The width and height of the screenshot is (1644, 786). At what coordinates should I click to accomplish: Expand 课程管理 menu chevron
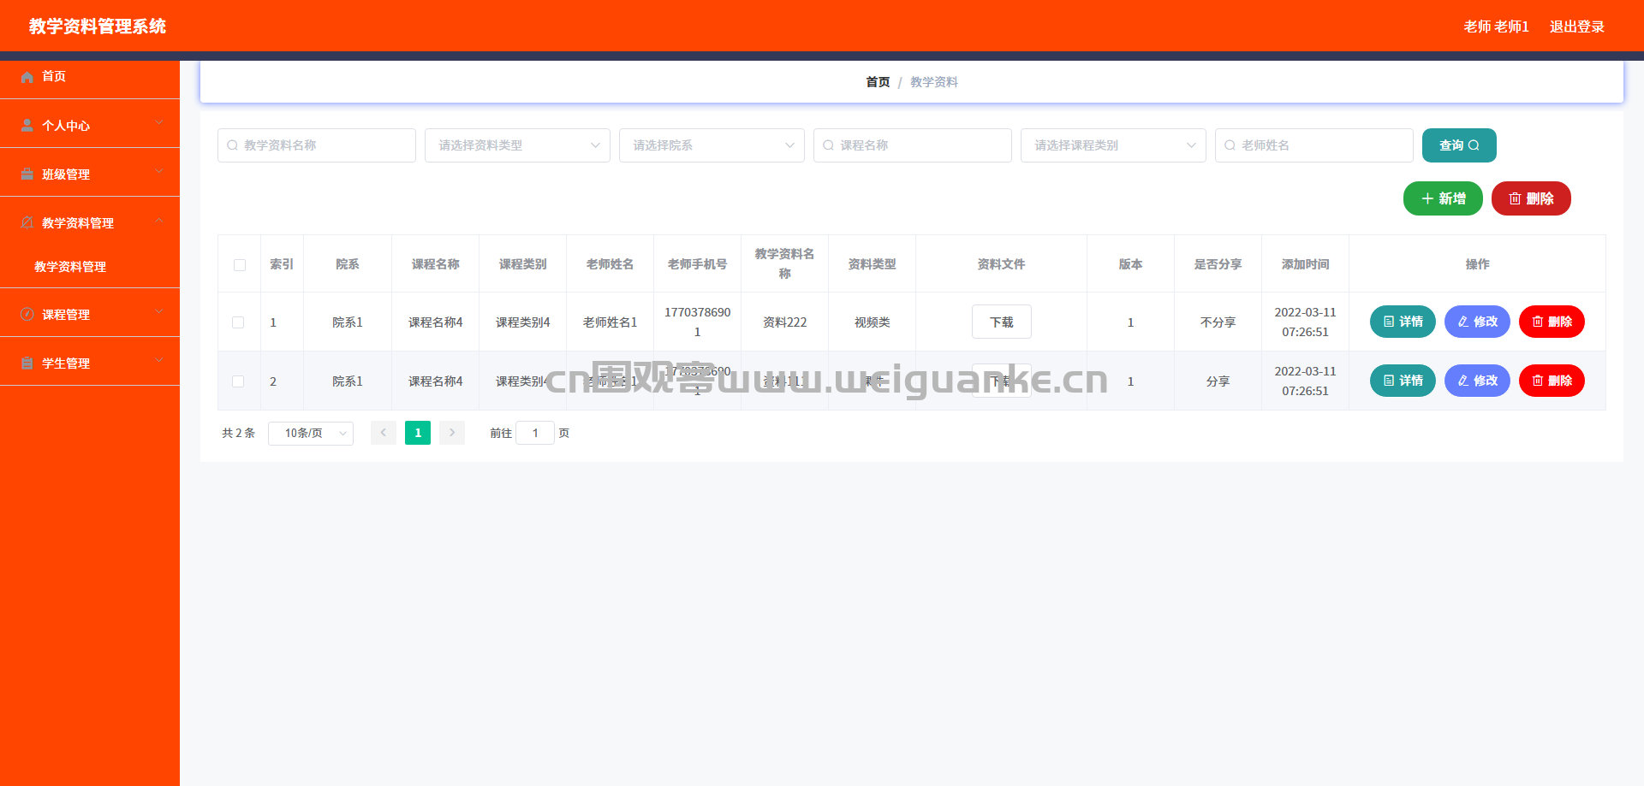point(159,312)
